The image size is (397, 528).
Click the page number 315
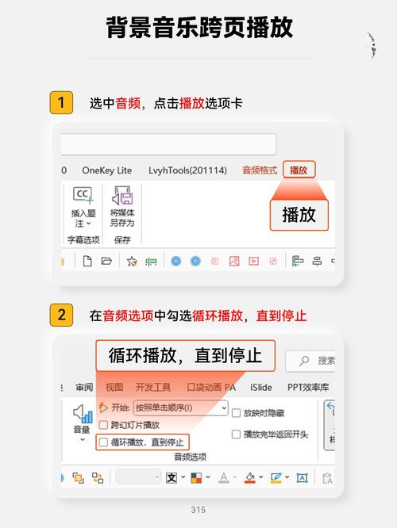pos(198,510)
